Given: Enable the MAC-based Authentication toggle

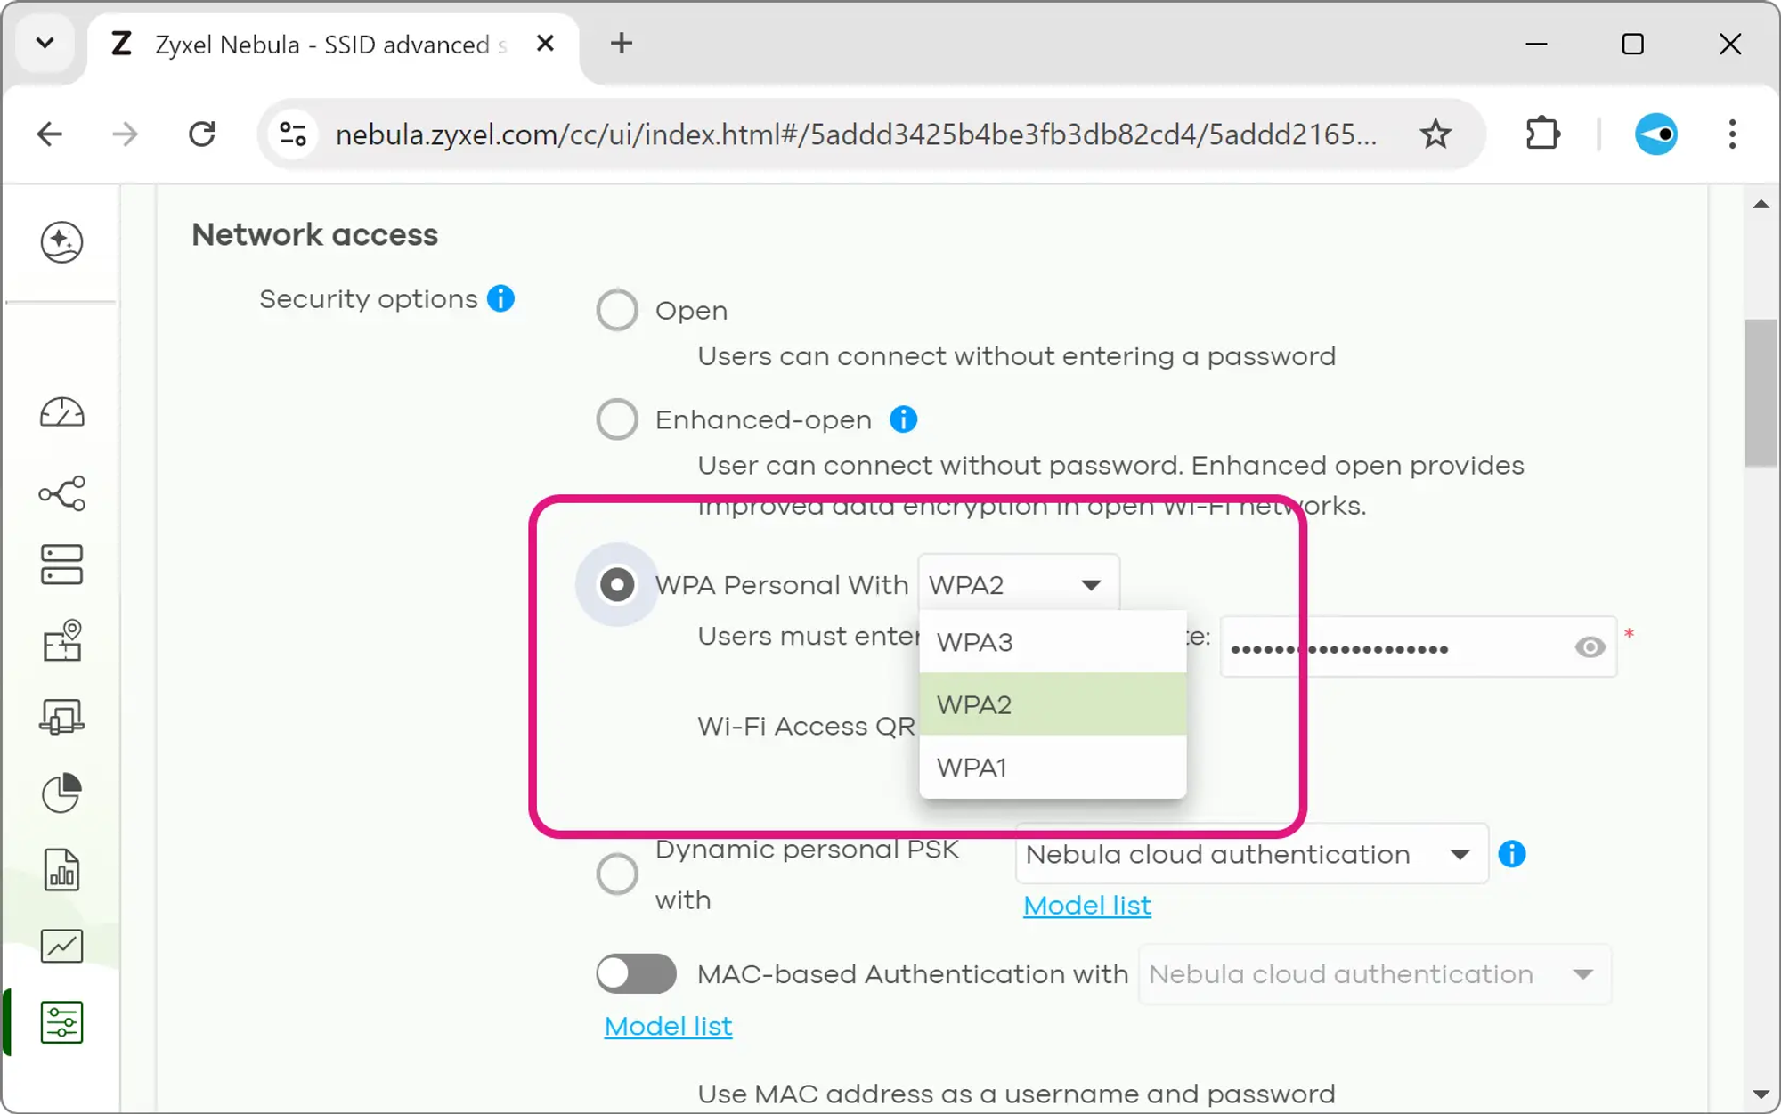Looking at the screenshot, I should point(636,973).
